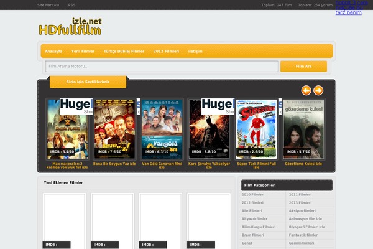This screenshot has width=373, height=249.
Task: Click the Film Kategorileri header
Action: [x=287, y=185]
